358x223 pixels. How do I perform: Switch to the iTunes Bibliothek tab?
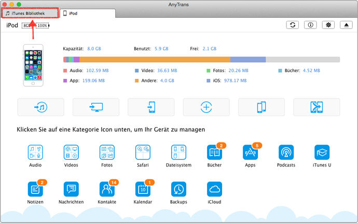tap(30, 13)
